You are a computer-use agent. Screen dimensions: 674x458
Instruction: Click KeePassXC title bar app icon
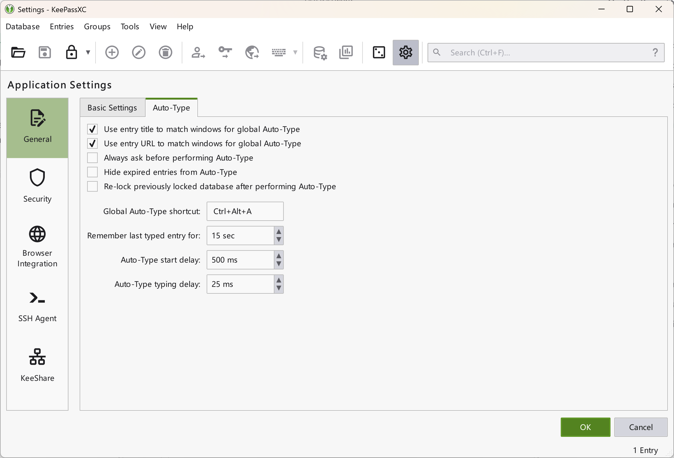(10, 9)
